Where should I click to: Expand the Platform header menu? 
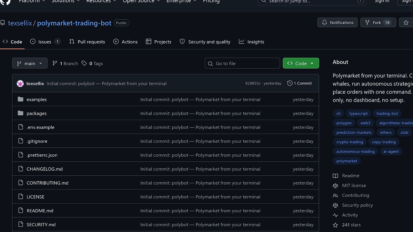click(x=32, y=1)
